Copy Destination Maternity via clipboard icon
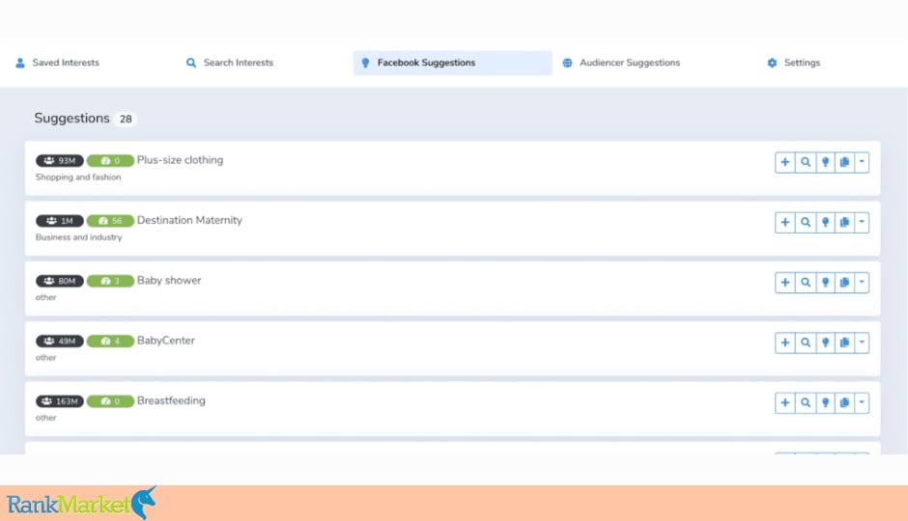The width and height of the screenshot is (908, 521). 844,223
